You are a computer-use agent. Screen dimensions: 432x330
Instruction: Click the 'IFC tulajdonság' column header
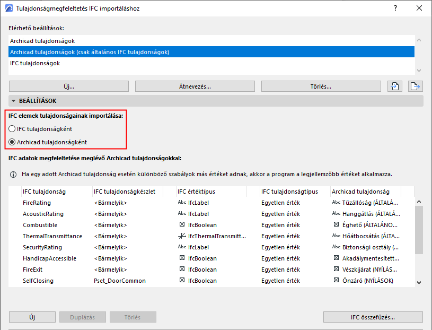(57, 192)
